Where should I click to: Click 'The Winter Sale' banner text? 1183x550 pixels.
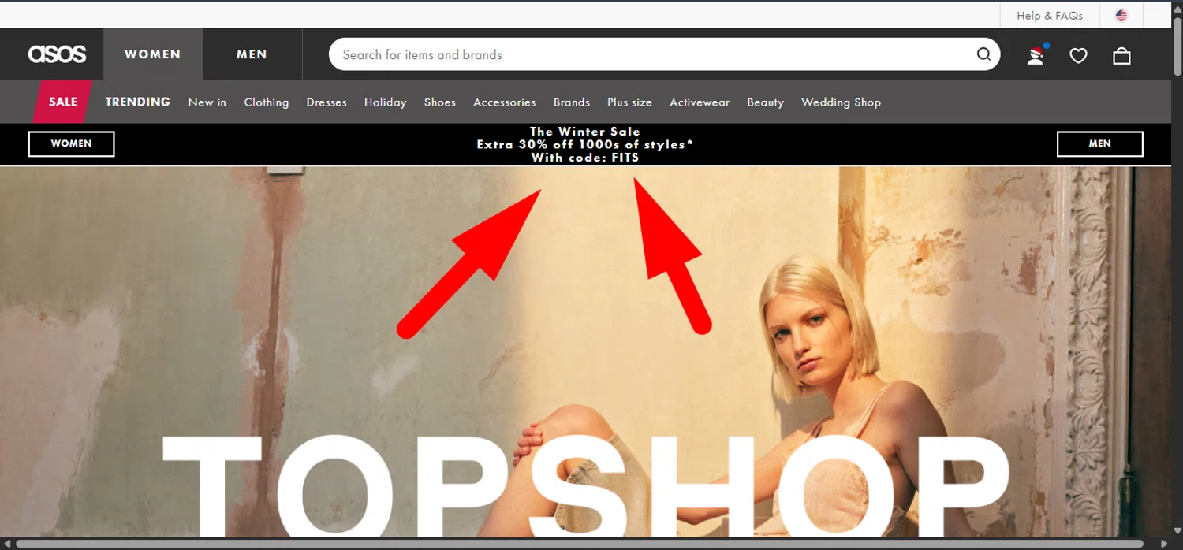tap(585, 132)
